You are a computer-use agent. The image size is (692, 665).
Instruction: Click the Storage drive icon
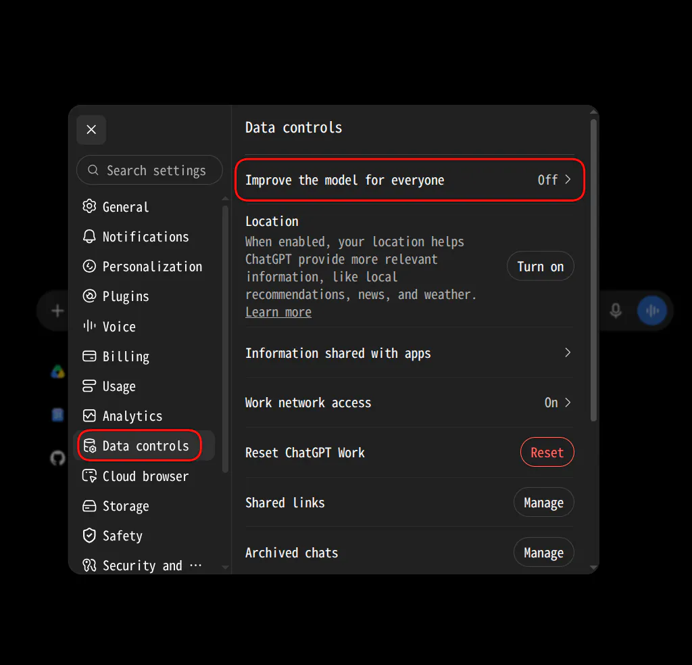tap(89, 506)
